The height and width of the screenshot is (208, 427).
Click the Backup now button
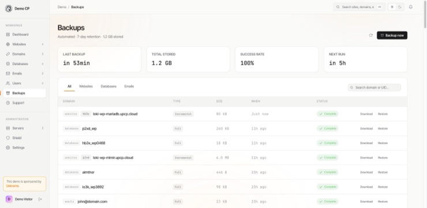click(392, 35)
